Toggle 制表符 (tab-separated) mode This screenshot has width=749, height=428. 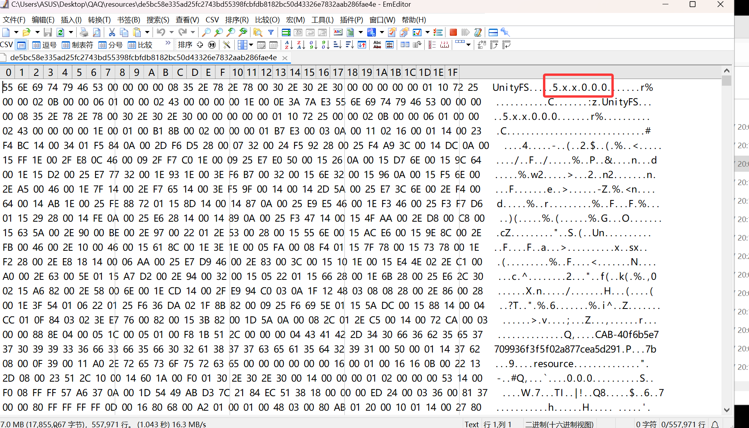(x=77, y=45)
